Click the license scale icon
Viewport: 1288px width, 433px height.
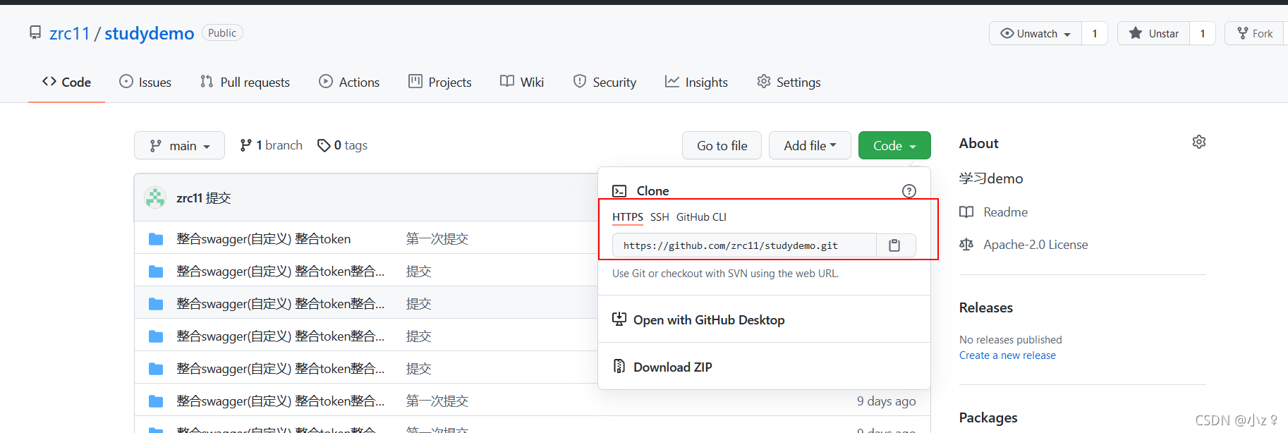(x=966, y=245)
